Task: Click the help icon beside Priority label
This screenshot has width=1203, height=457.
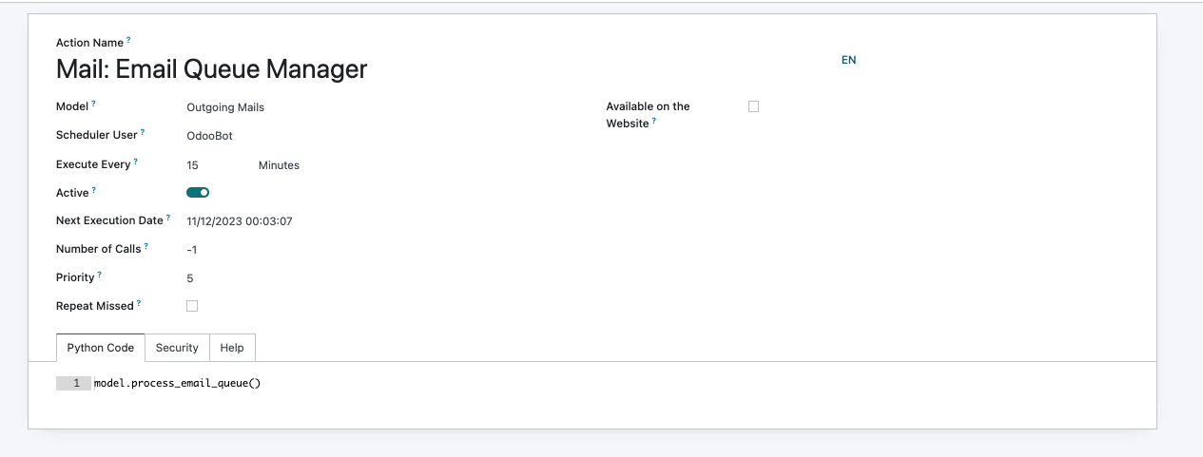Action: click(x=100, y=275)
